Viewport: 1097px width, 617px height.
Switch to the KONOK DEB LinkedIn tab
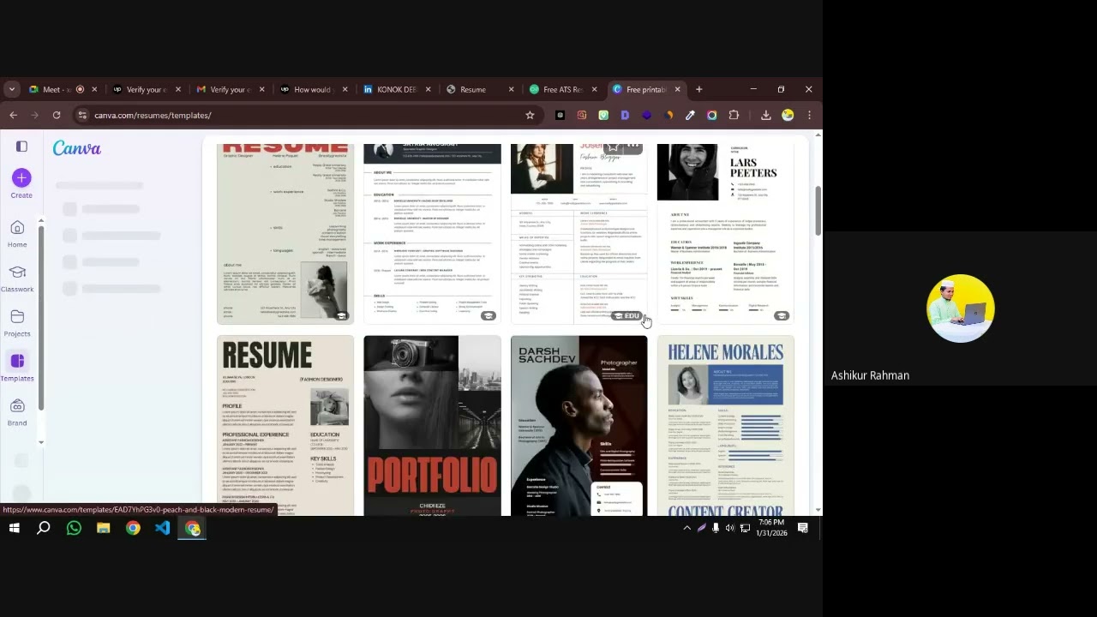coord(398,89)
